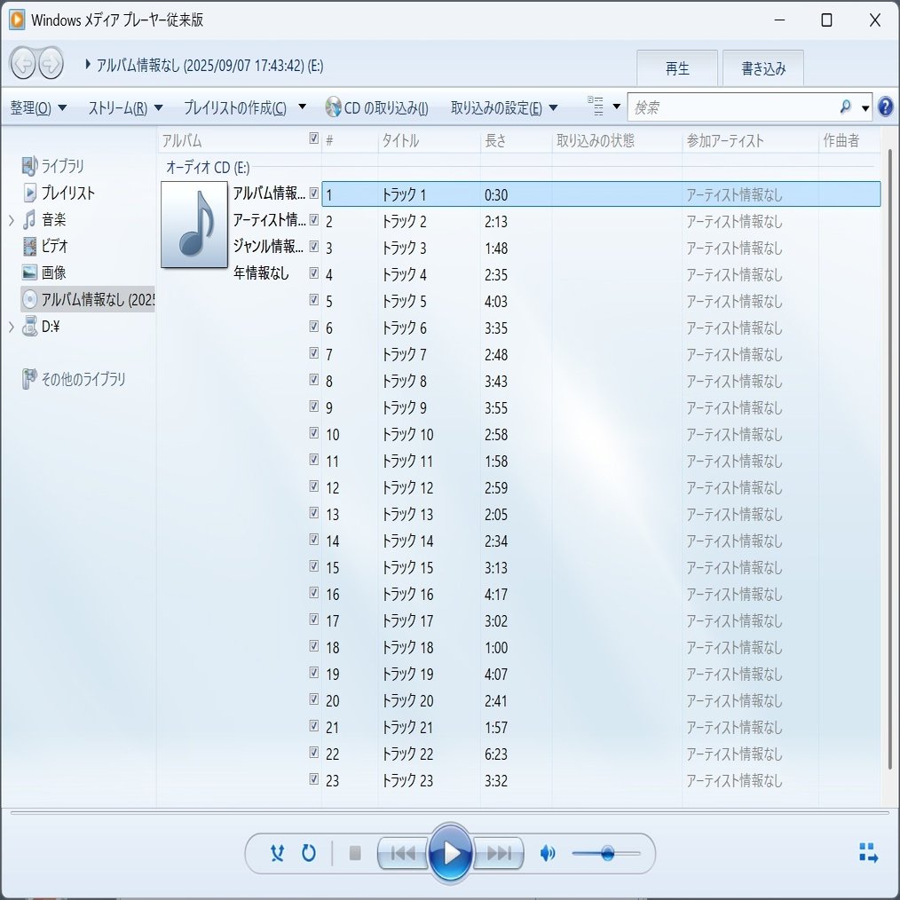The image size is (900, 900).
Task: Open the ビデオ library
Action: 54,246
